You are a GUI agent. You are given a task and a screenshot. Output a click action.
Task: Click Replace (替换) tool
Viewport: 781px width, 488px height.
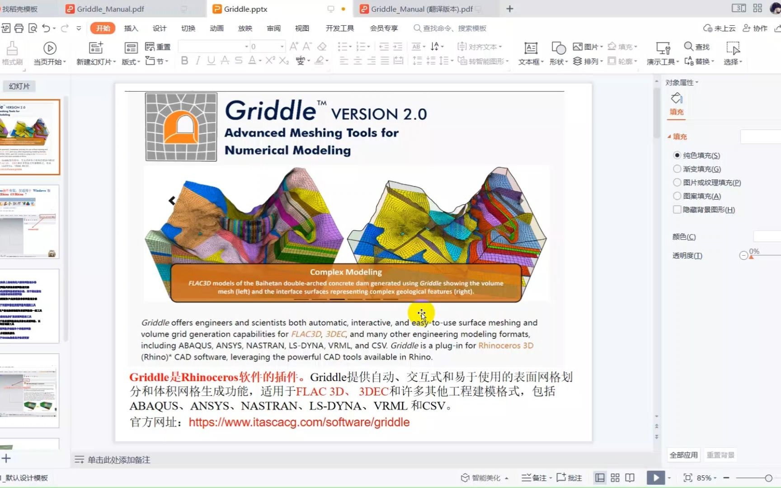[699, 61]
